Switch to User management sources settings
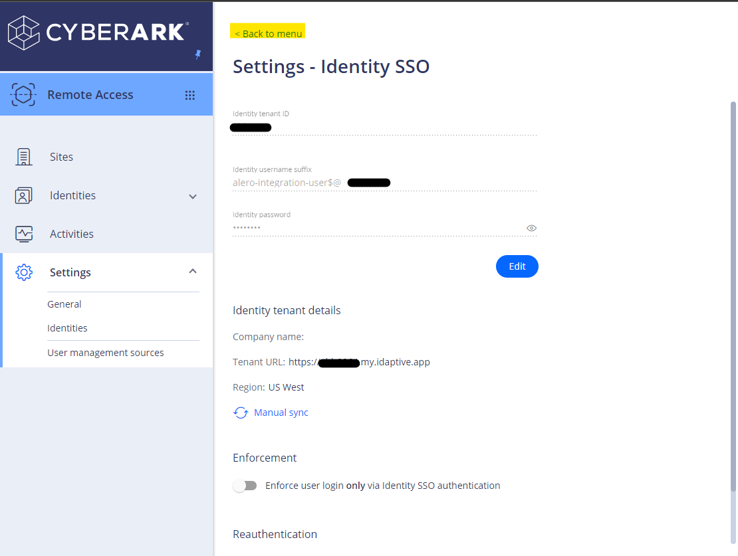 106,352
